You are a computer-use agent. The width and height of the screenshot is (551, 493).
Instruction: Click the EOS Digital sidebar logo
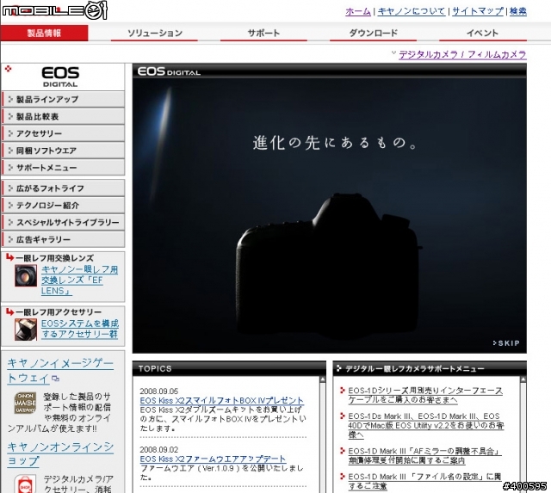pos(60,77)
